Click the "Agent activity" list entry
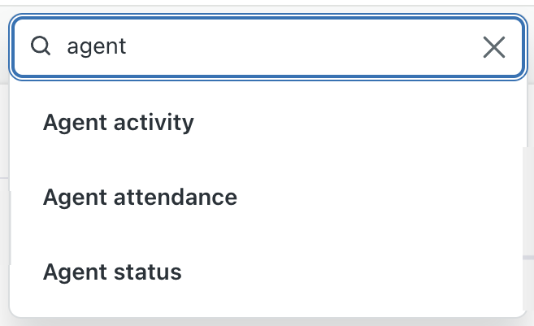This screenshot has width=534, height=326. [119, 123]
